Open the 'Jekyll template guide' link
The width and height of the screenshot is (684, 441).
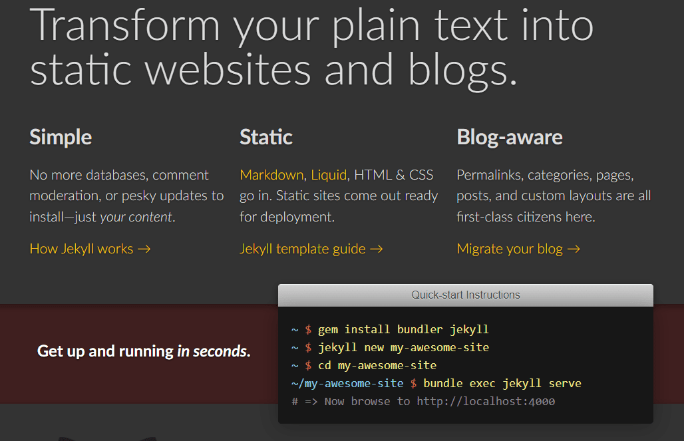point(304,249)
